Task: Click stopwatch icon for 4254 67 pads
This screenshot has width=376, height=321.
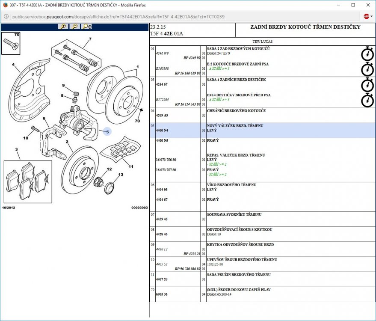Action: click(x=367, y=85)
